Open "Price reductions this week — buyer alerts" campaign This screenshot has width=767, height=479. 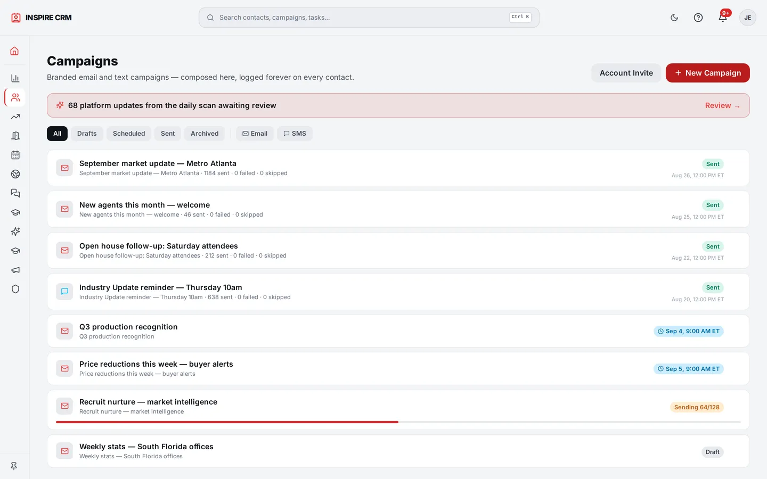tap(398, 368)
